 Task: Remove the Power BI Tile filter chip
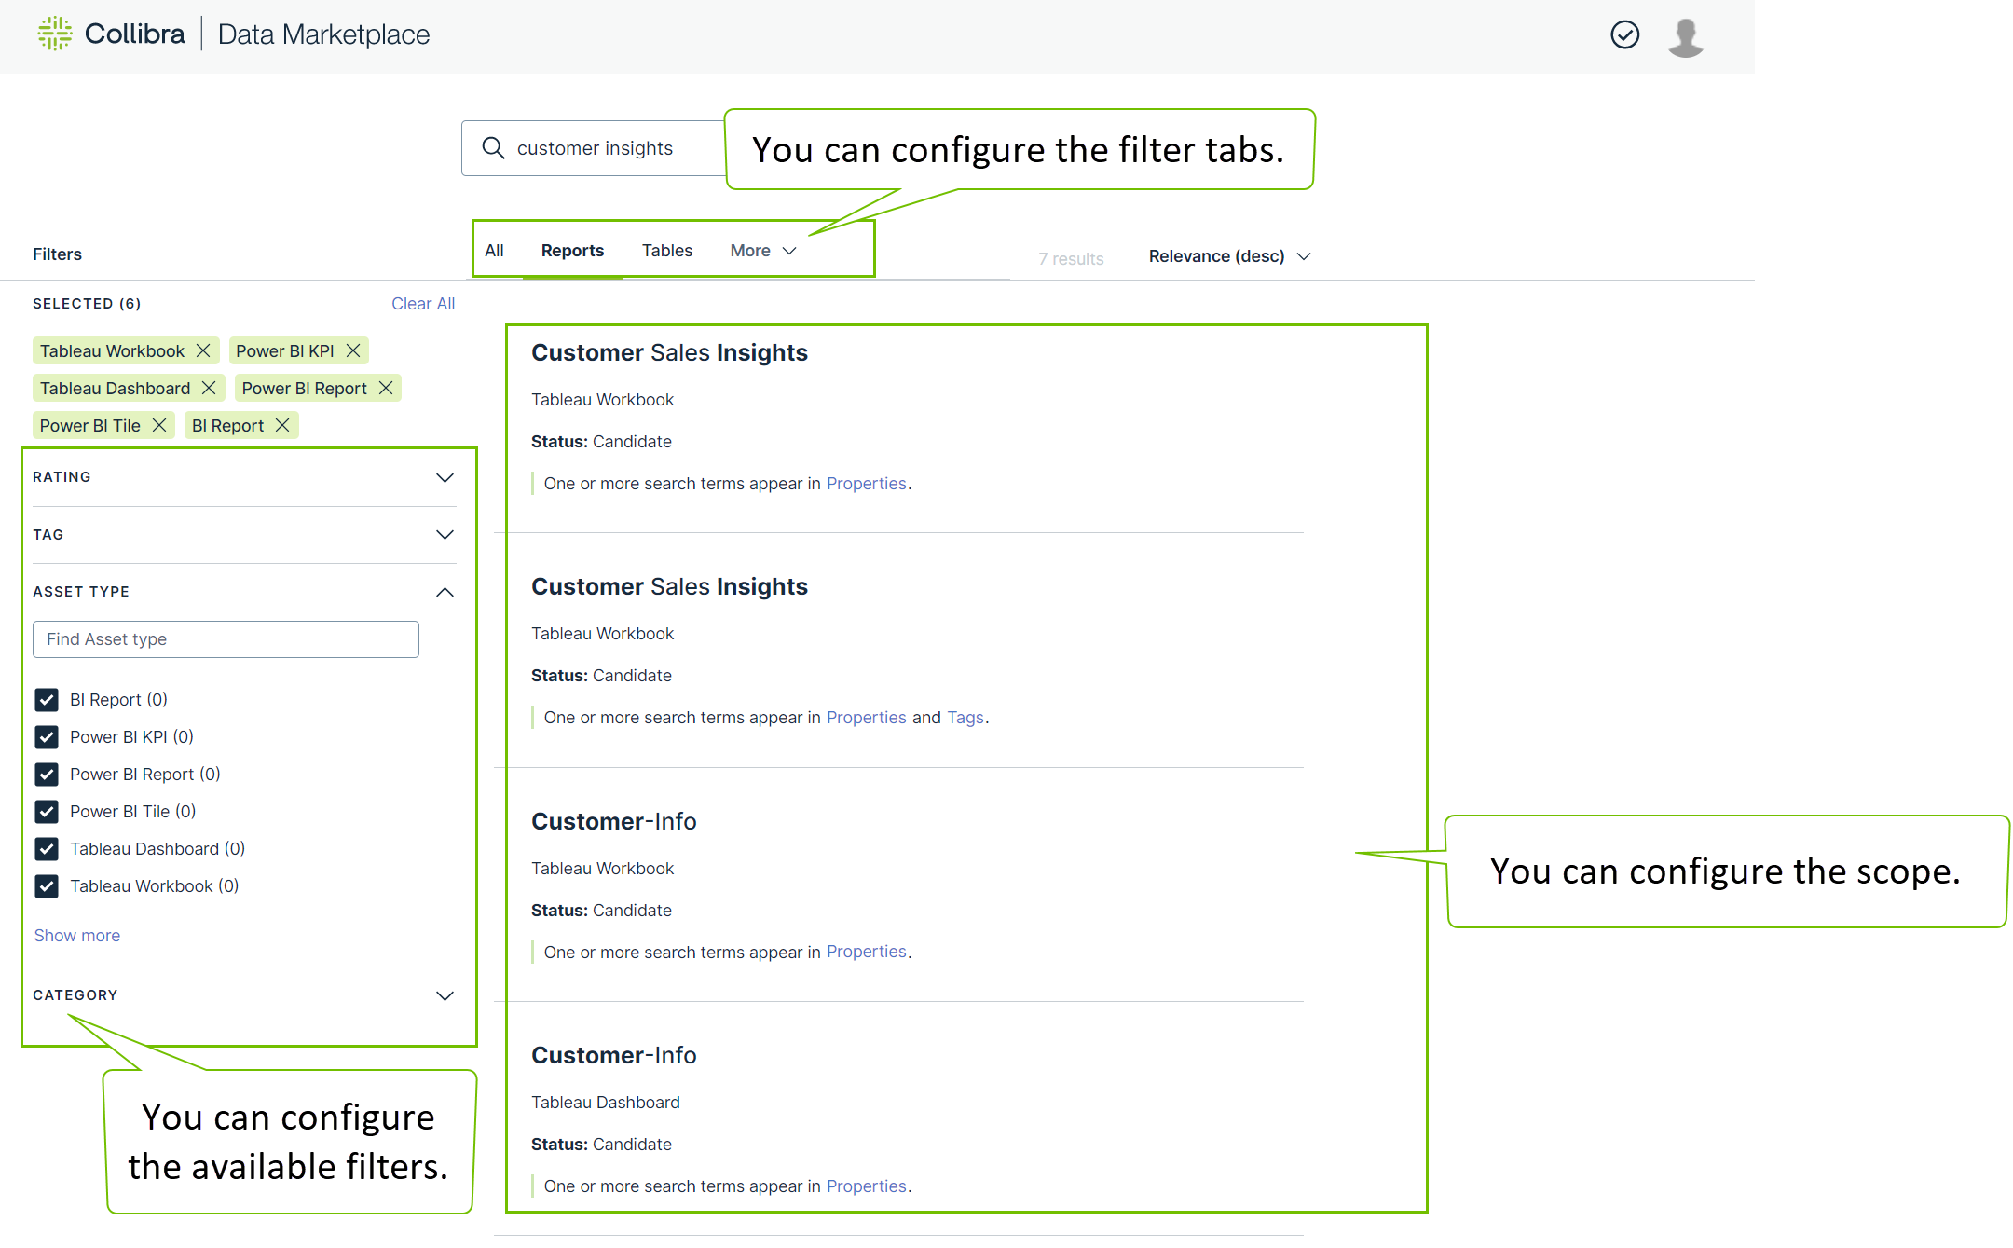point(159,426)
